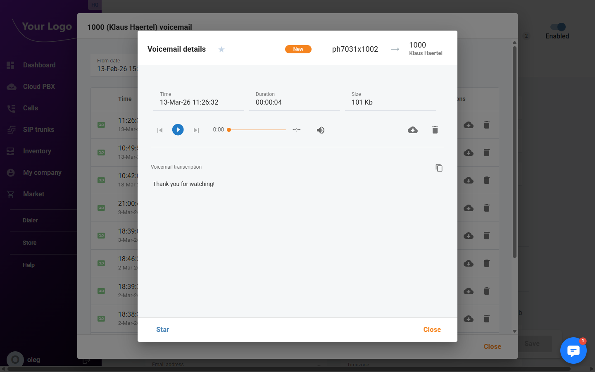Star the voicemail using the star icon
Image resolution: width=595 pixels, height=372 pixels.
[221, 49]
